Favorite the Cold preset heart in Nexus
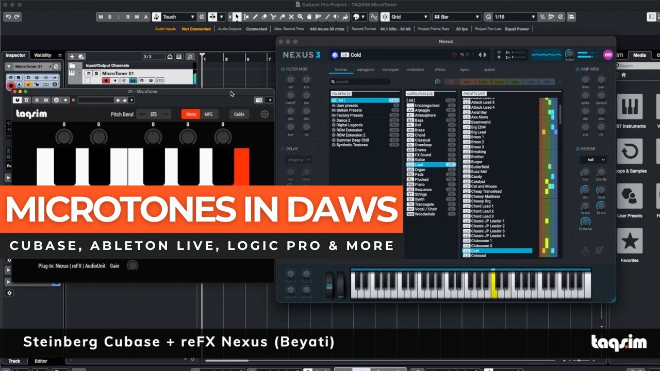Image resolution: width=660 pixels, height=371 pixels. 454,55
